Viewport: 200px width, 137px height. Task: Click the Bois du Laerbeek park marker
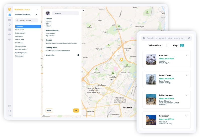coord(96,69)
